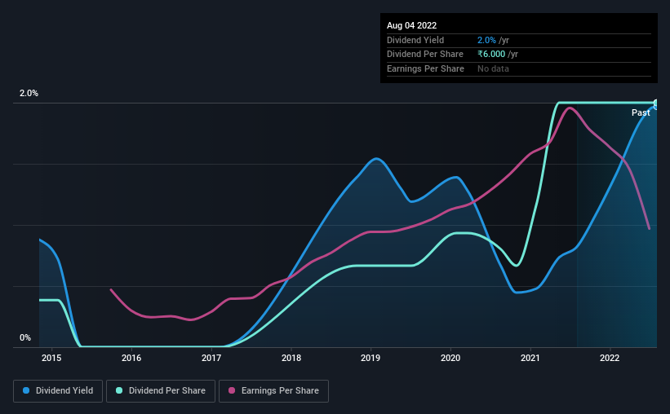Click the 2017 x-axis label

pyautogui.click(x=211, y=358)
